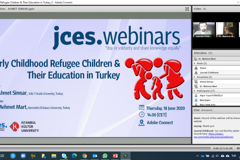Open the Skype app from the taskbar
Image resolution: width=240 pixels, height=160 pixels.
coord(64,156)
